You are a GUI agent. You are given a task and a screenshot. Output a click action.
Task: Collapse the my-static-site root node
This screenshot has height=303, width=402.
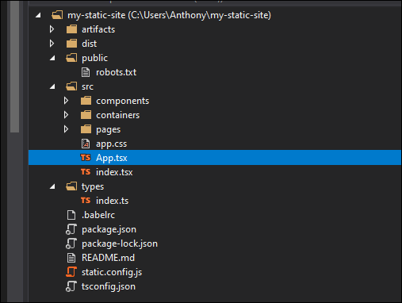click(x=38, y=15)
